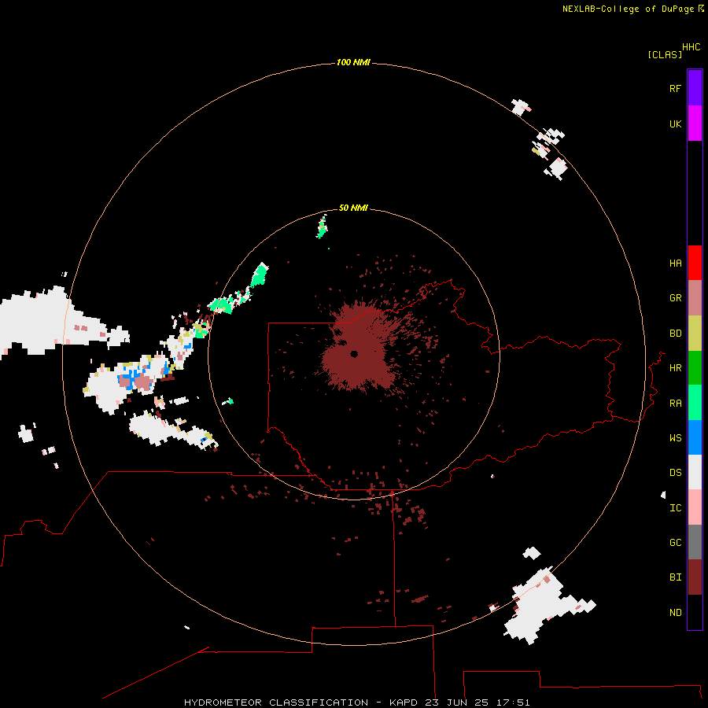The width and height of the screenshot is (708, 708).
Task: Click the HHC product code label
Action: tap(691, 47)
